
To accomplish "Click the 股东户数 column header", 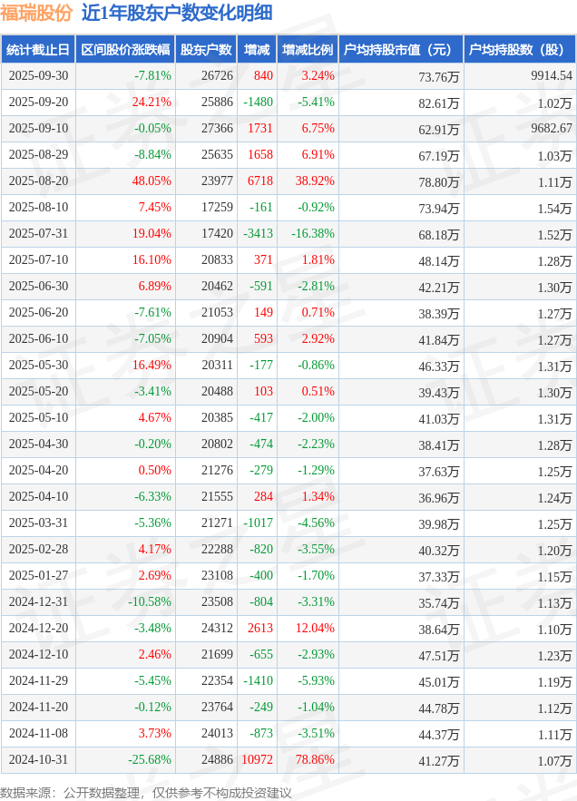I will [206, 50].
